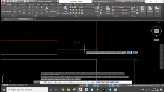Switch to Layout1 tab
Screen dimensions: 164x92
click(13, 85)
